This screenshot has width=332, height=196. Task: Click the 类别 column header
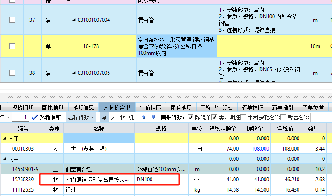(x=55, y=128)
